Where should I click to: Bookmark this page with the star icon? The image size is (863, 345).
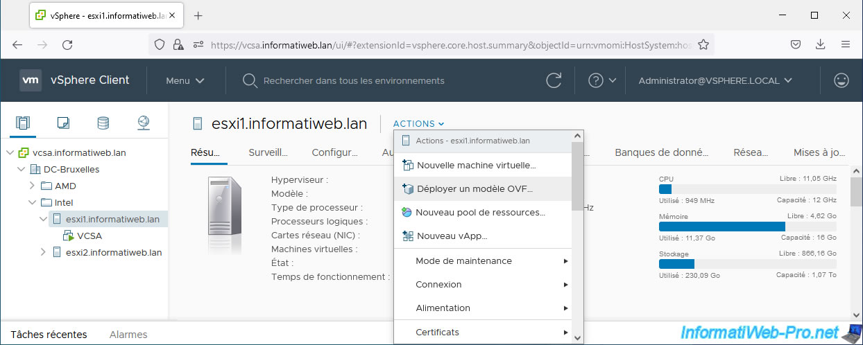pos(703,44)
